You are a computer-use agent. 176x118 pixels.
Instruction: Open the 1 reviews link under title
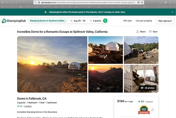coord(28,106)
